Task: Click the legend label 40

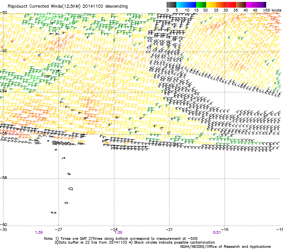Action: [246, 10]
